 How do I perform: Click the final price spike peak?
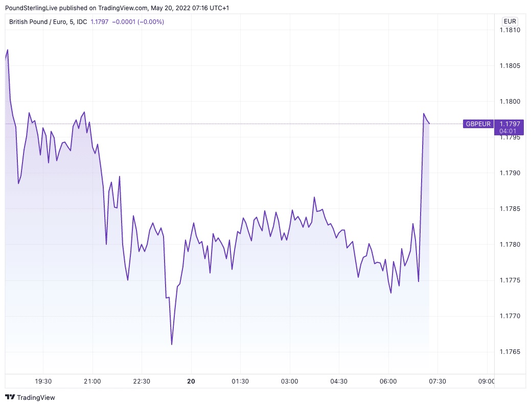tap(424, 114)
